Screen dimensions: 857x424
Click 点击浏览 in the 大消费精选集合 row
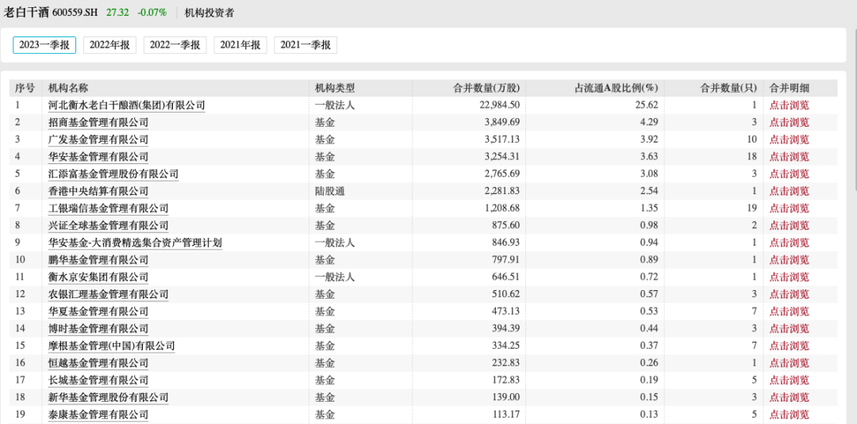tap(790, 243)
